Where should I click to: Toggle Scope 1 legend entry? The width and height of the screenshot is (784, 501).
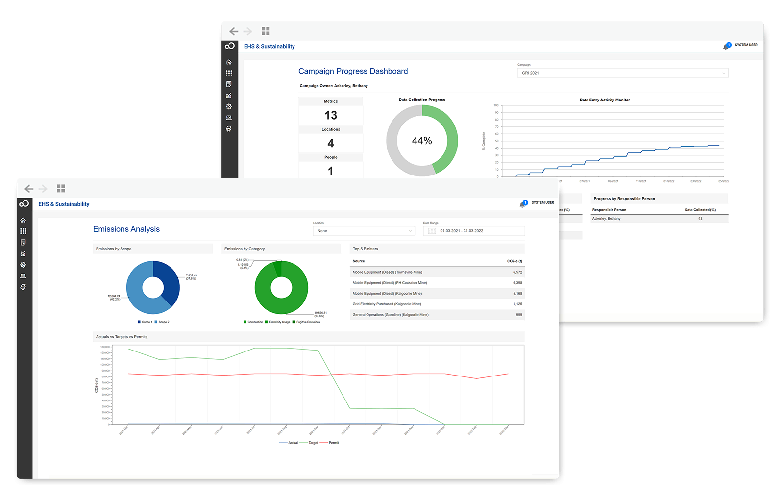pyautogui.click(x=145, y=322)
